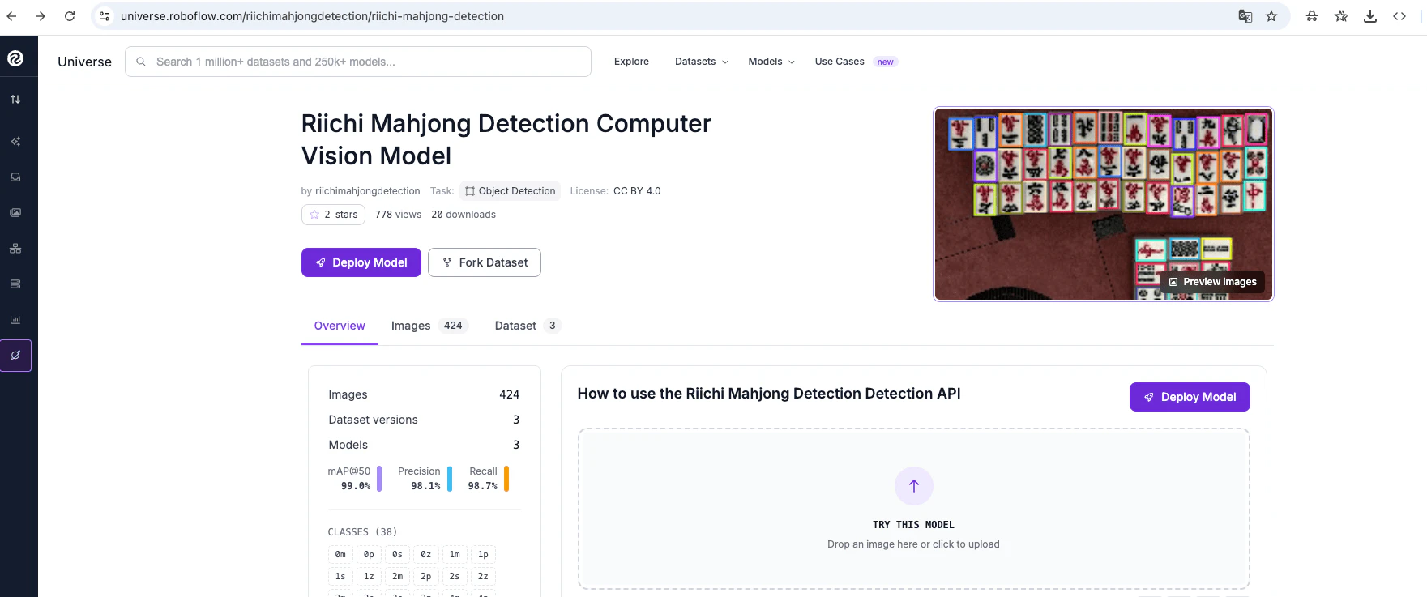Click the Recall 98.7% metric

point(488,479)
